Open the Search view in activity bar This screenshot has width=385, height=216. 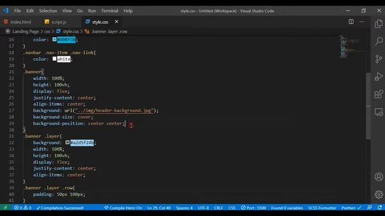[x=378, y=41]
